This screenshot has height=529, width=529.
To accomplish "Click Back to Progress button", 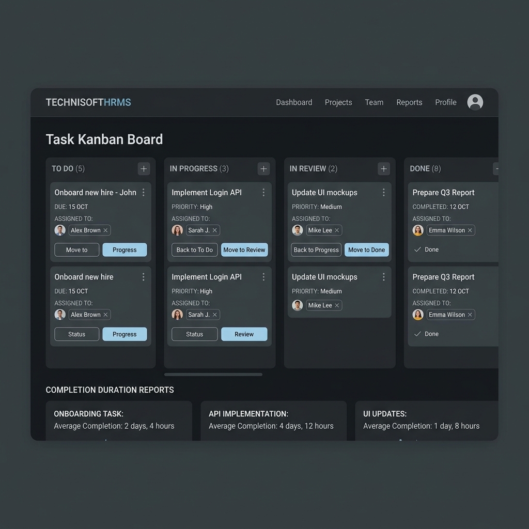I will (316, 250).
